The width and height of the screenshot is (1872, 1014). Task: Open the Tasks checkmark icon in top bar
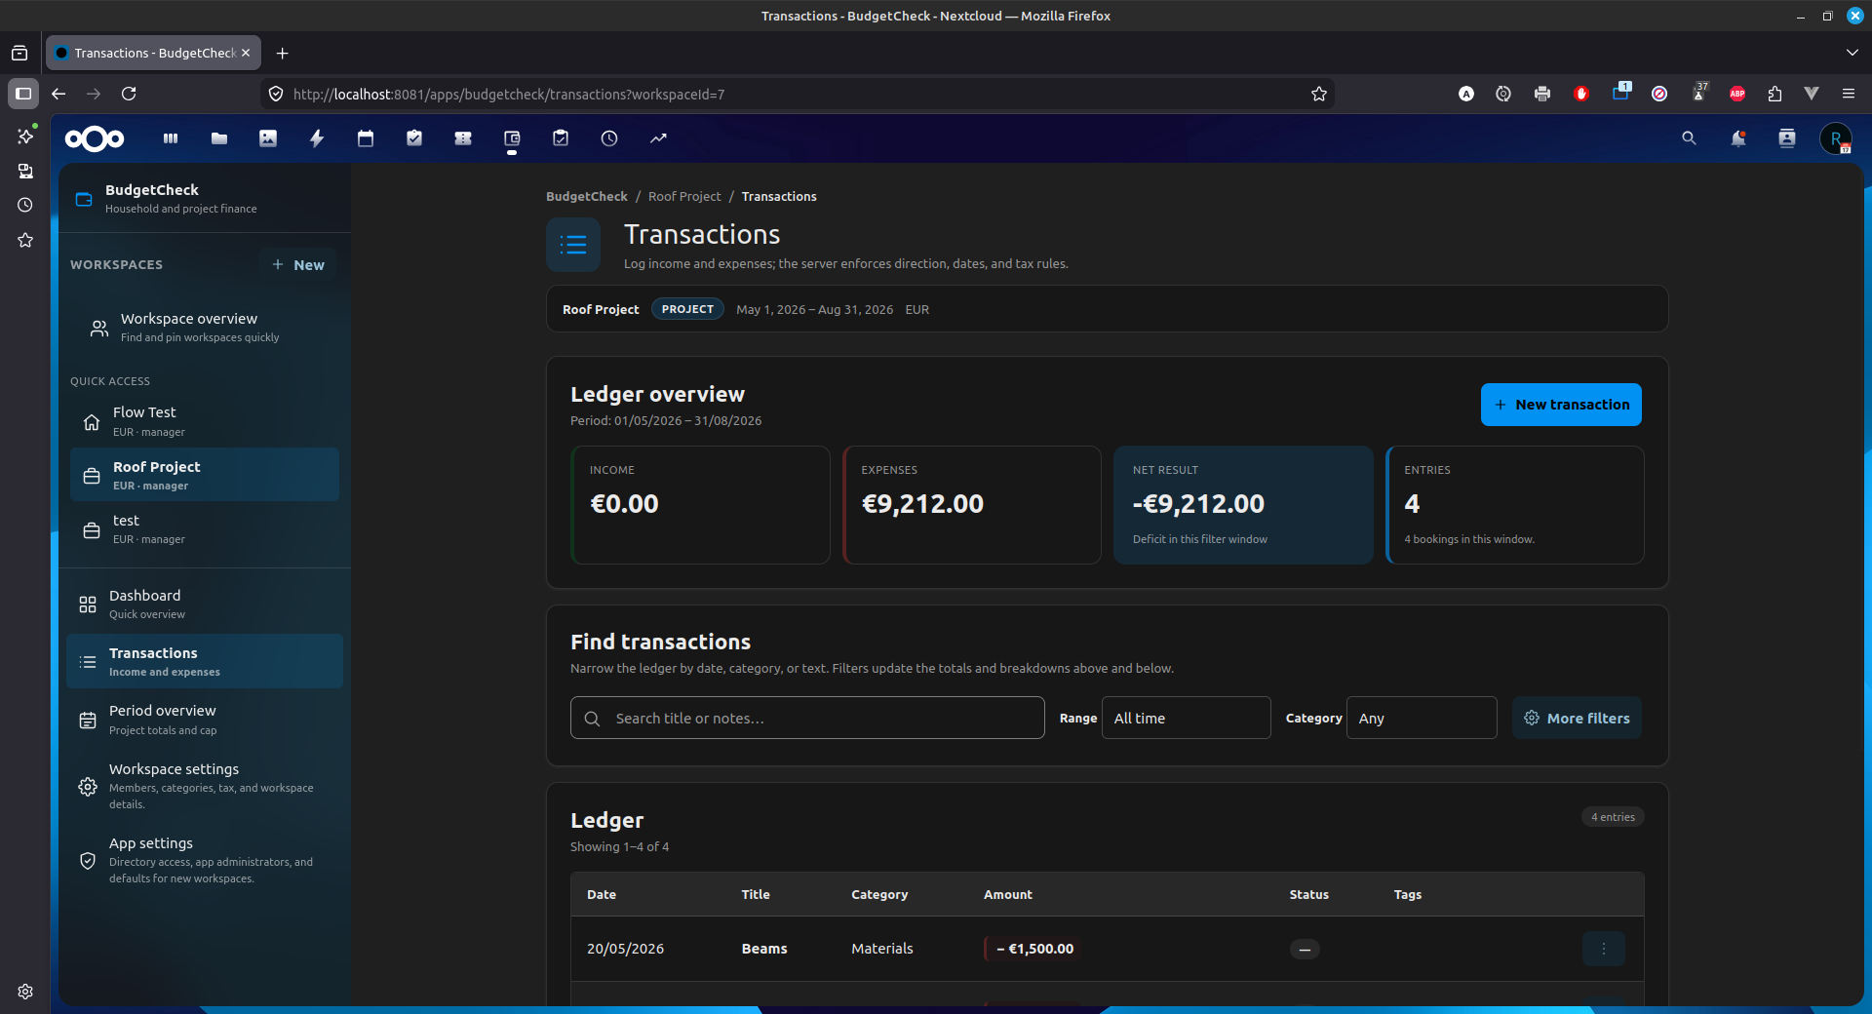(x=414, y=138)
